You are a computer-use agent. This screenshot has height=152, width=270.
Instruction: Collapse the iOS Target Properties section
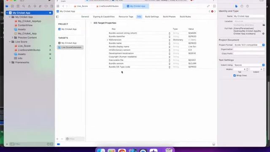click(91, 23)
